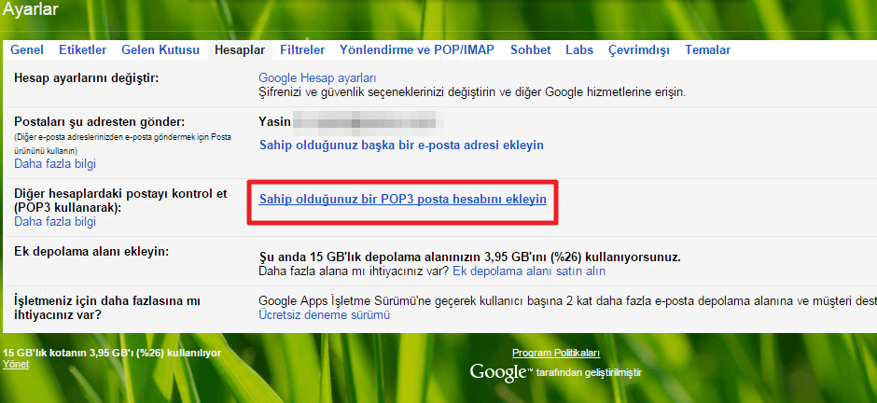This screenshot has width=877, height=403.
Task: Click the Ayarlar page heading
Action: point(30,9)
